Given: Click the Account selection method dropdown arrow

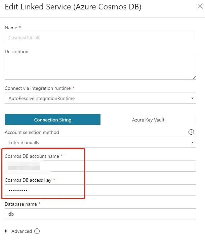Looking at the screenshot, I should pos(193,142).
